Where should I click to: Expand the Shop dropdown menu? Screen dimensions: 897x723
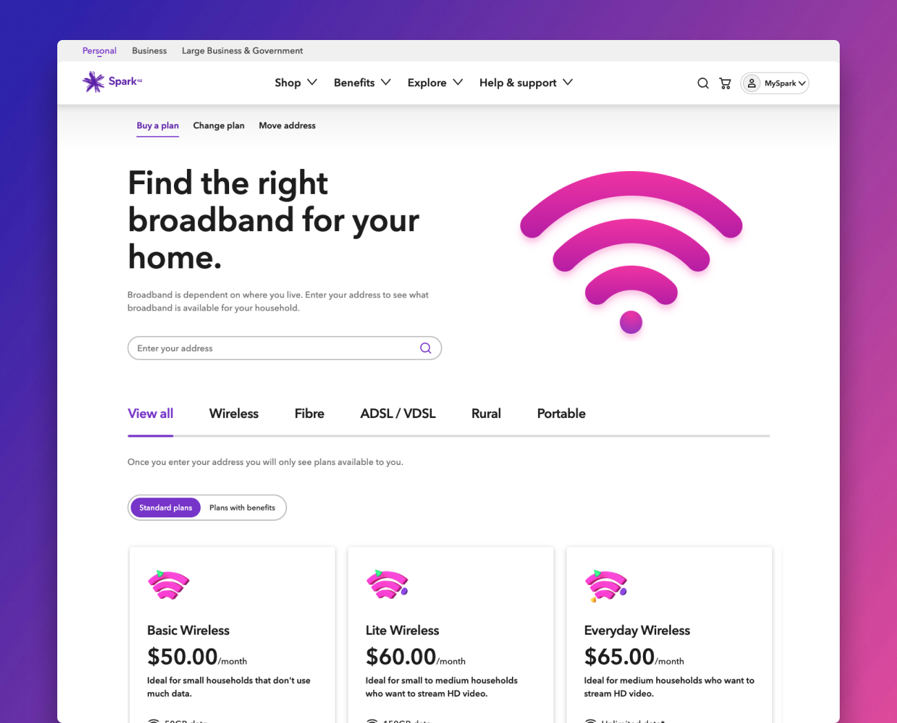(296, 83)
